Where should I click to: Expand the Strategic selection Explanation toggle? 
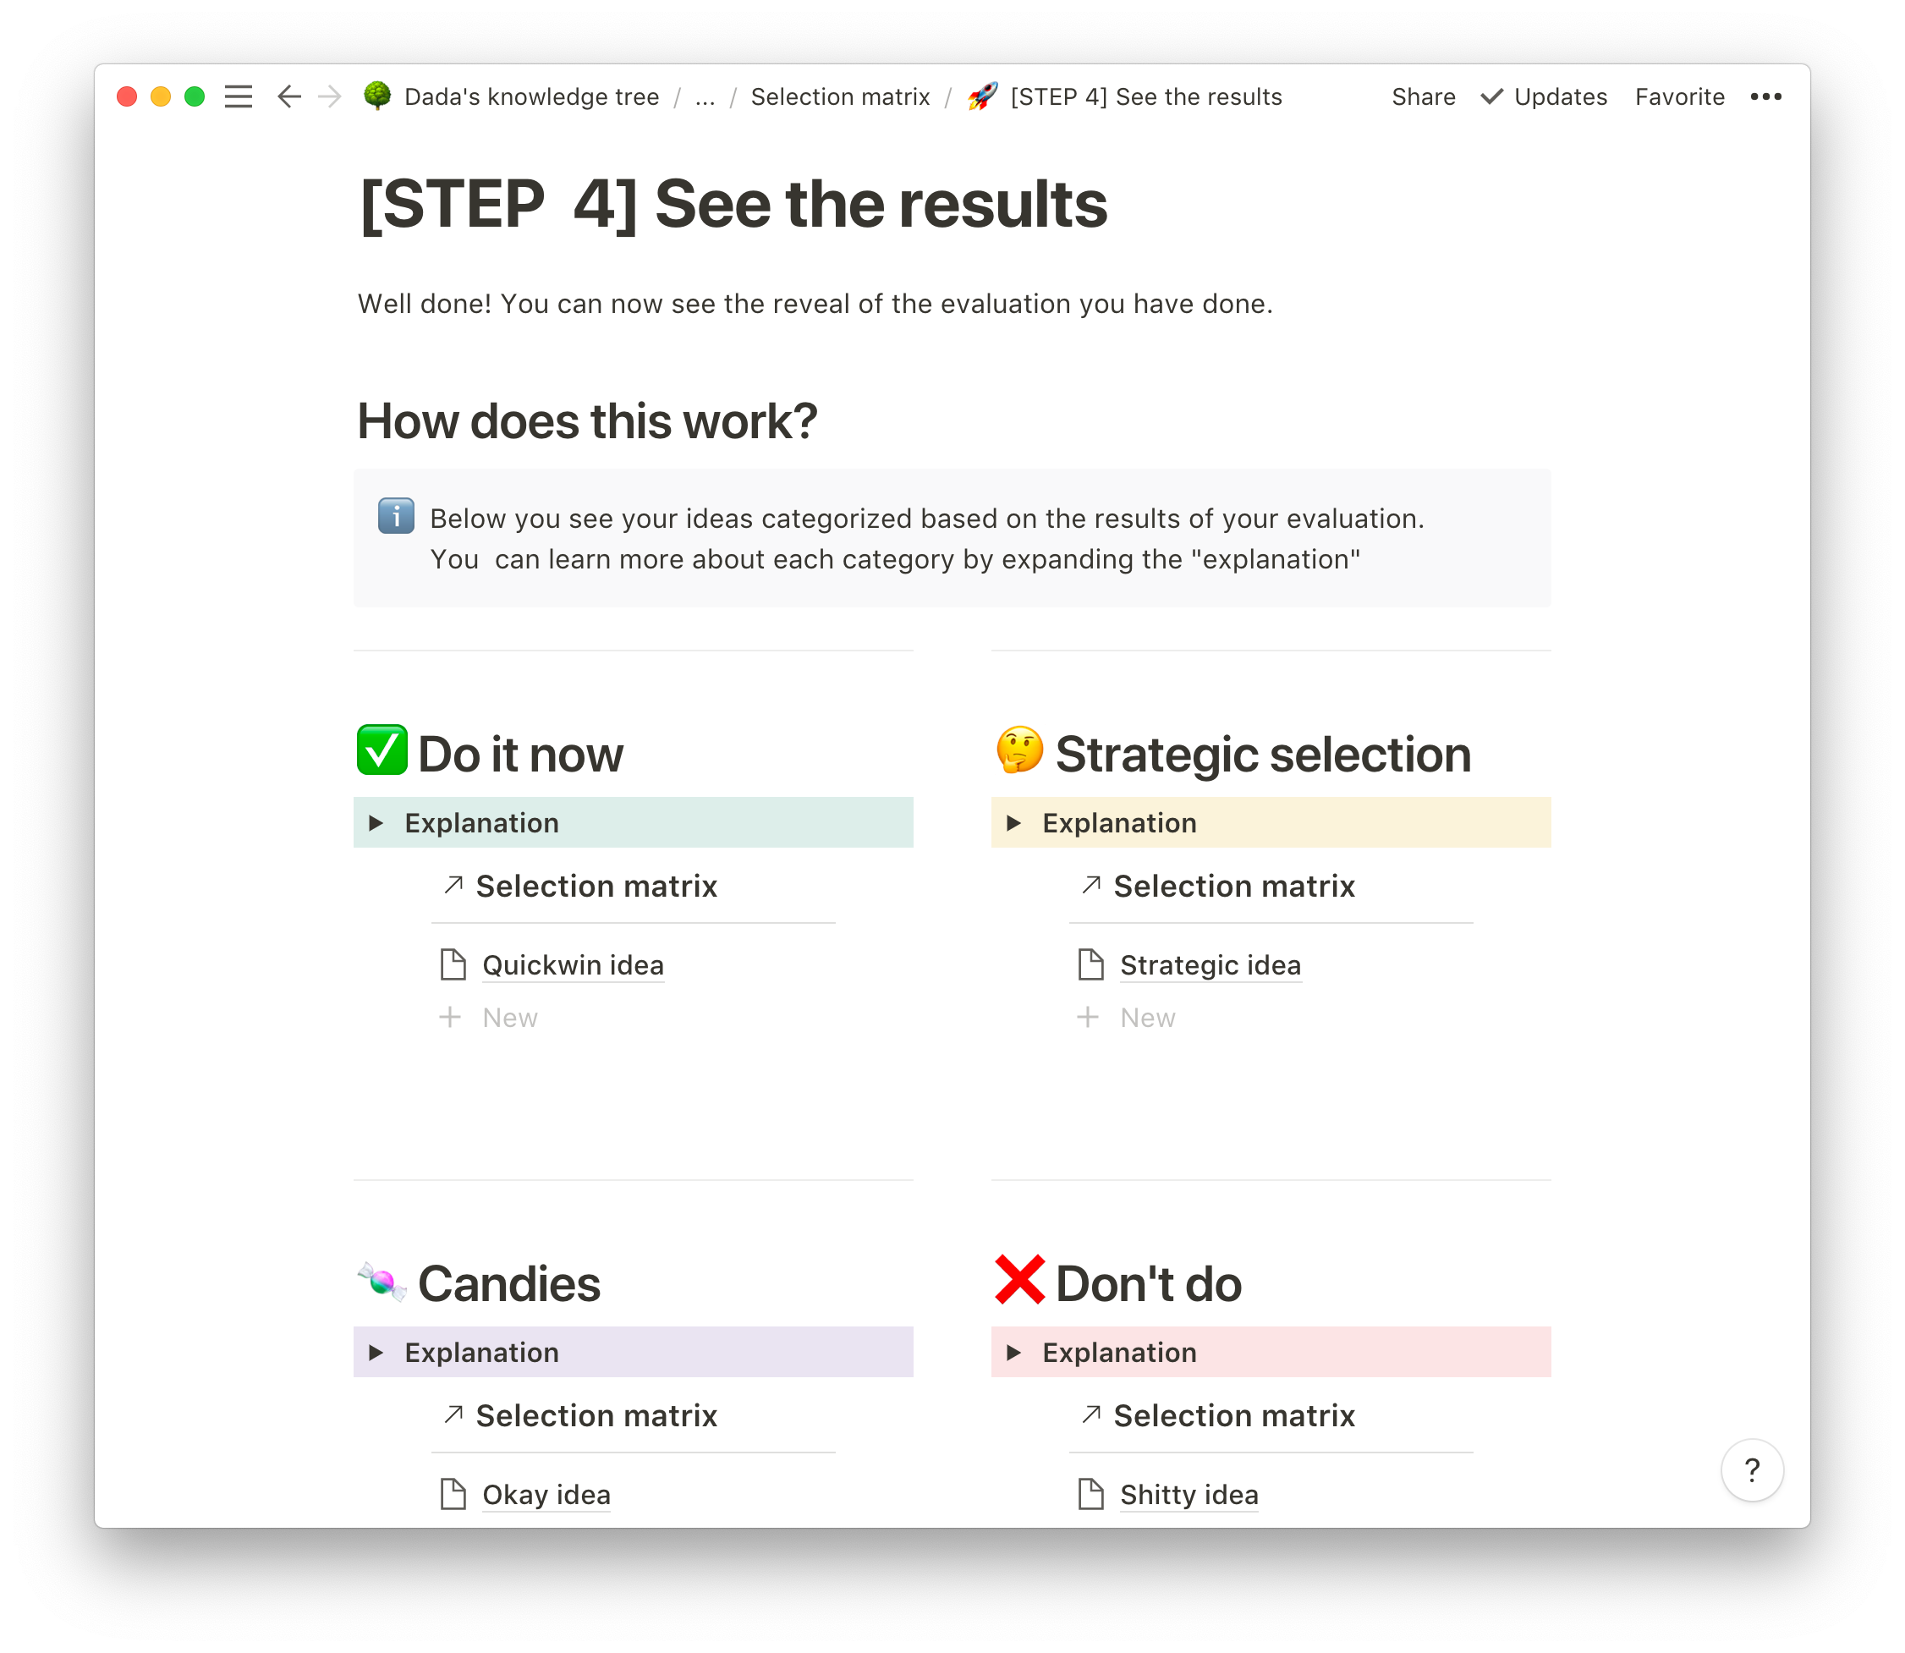(x=1014, y=823)
